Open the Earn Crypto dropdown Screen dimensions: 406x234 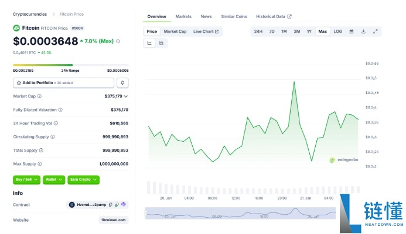pyautogui.click(x=83, y=180)
